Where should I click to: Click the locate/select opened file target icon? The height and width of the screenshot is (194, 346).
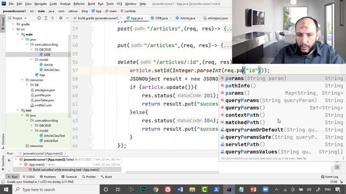39,18
